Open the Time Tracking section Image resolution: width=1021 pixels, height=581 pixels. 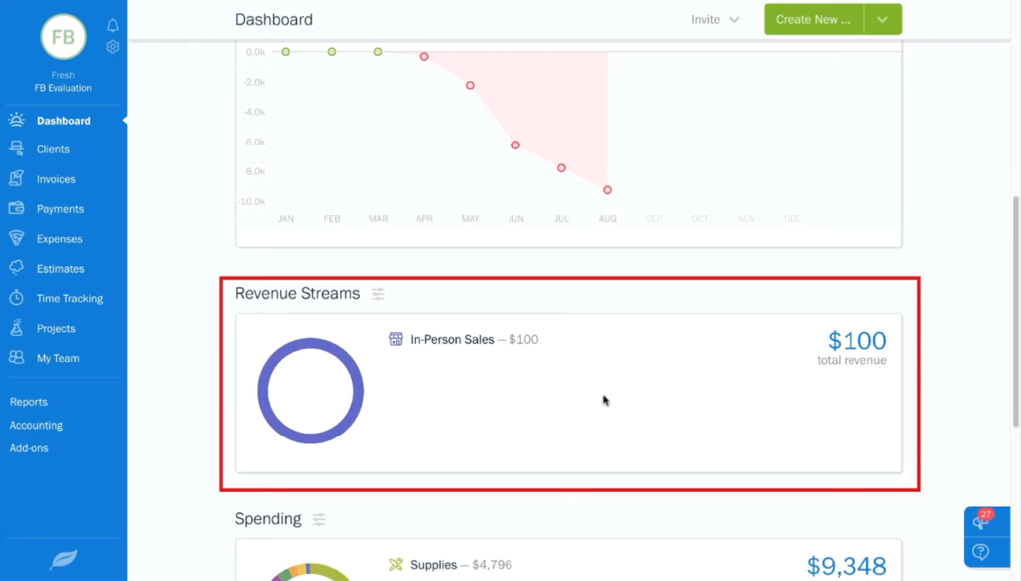click(72, 298)
